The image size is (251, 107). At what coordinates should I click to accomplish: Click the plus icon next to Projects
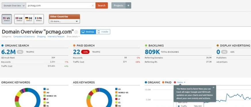click(129, 5)
